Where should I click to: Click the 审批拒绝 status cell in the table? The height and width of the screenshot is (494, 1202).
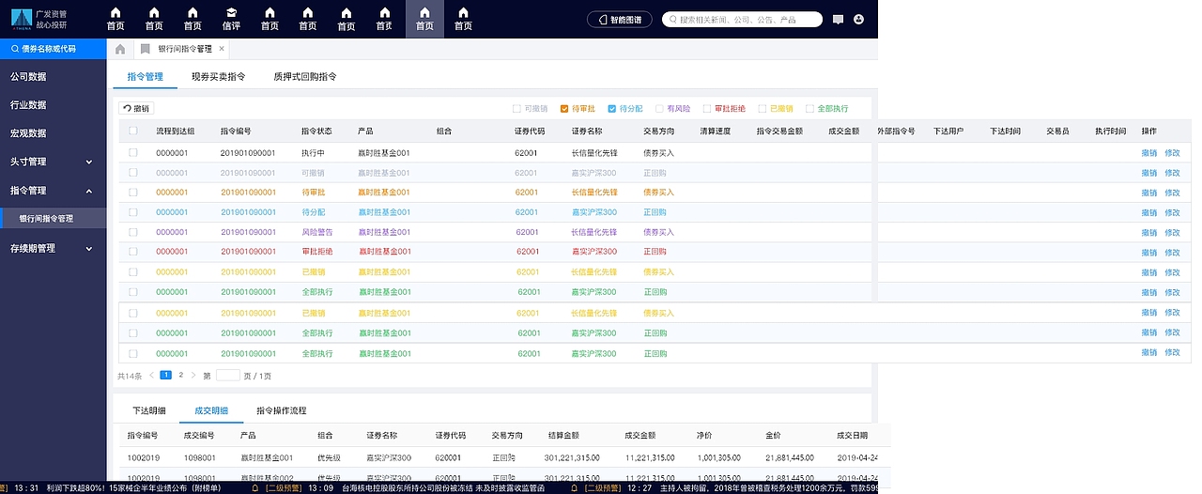[x=316, y=252]
